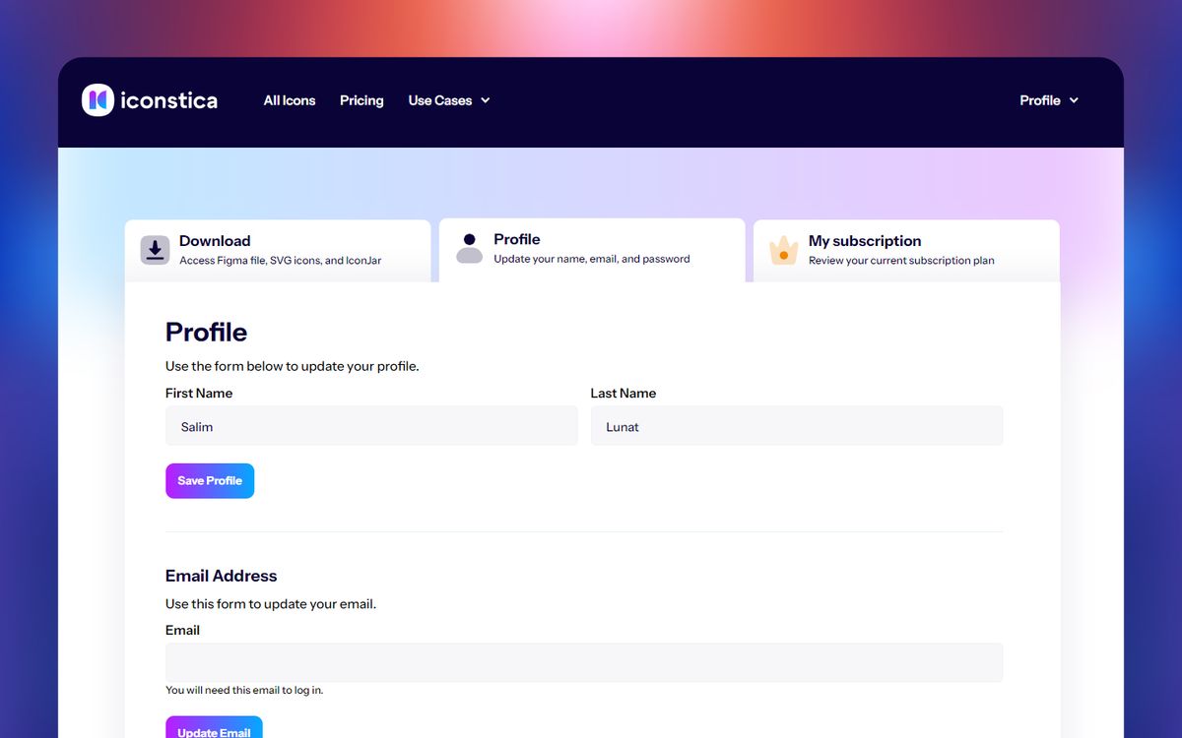Click the iconstica logo icon

[x=98, y=99]
